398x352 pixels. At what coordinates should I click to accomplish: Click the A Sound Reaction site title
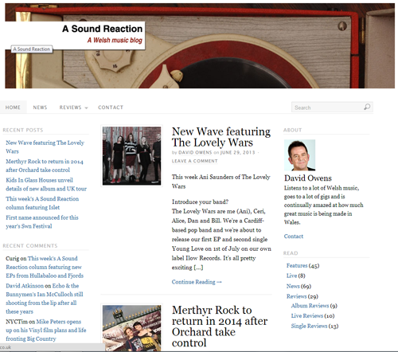(x=103, y=29)
